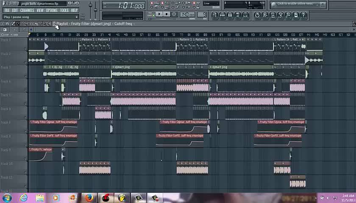Select the playlist Slip tool

(31, 24)
